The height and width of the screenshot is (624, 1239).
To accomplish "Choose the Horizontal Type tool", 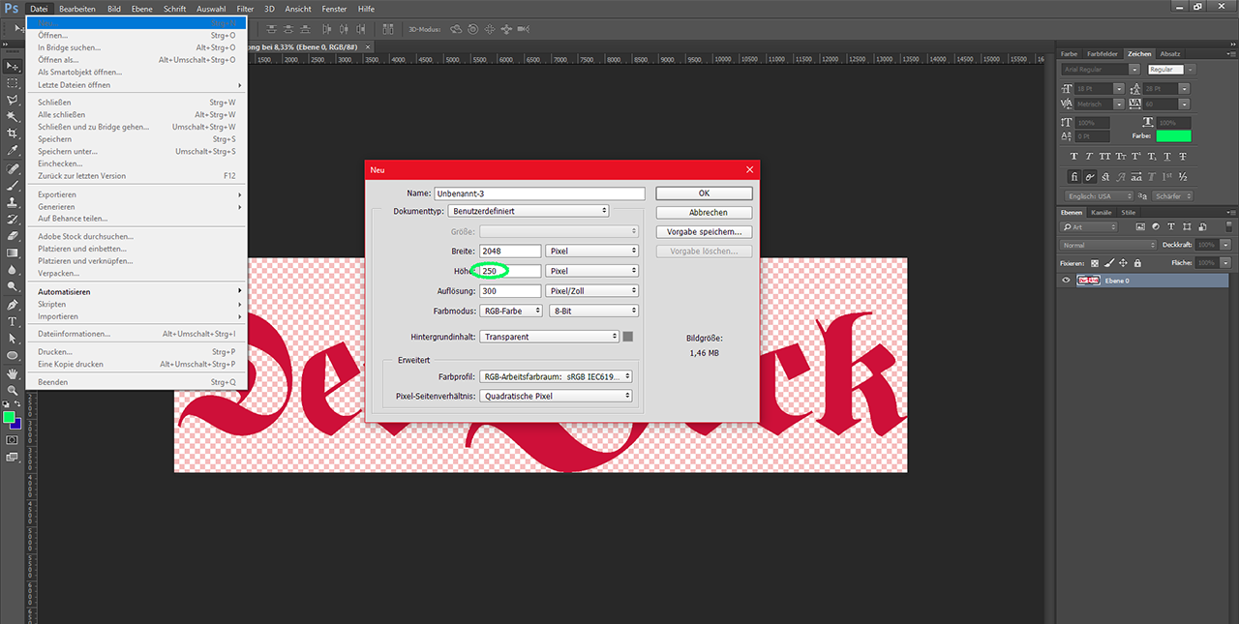I will tap(13, 321).
